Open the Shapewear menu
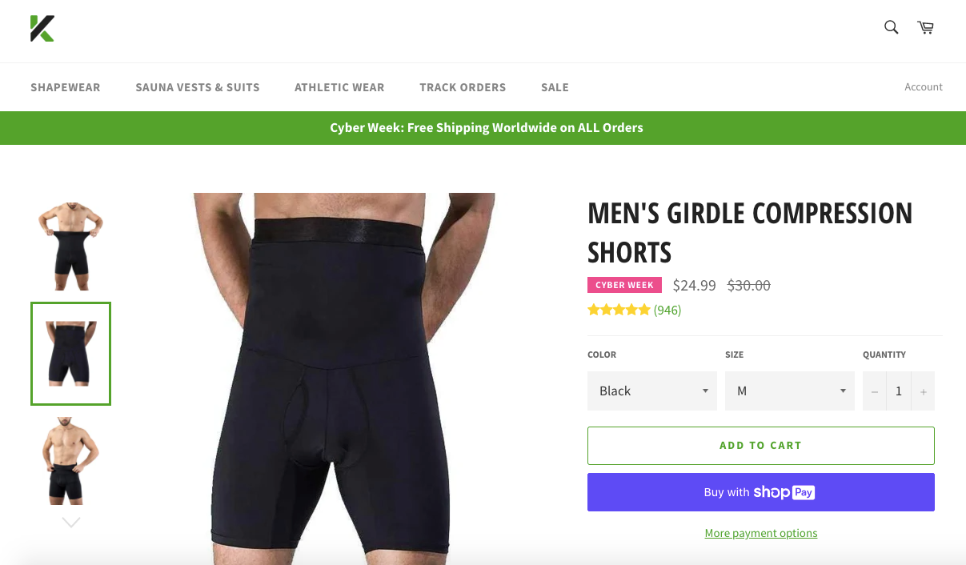Screen dimensions: 966x565 pyautogui.click(x=66, y=87)
